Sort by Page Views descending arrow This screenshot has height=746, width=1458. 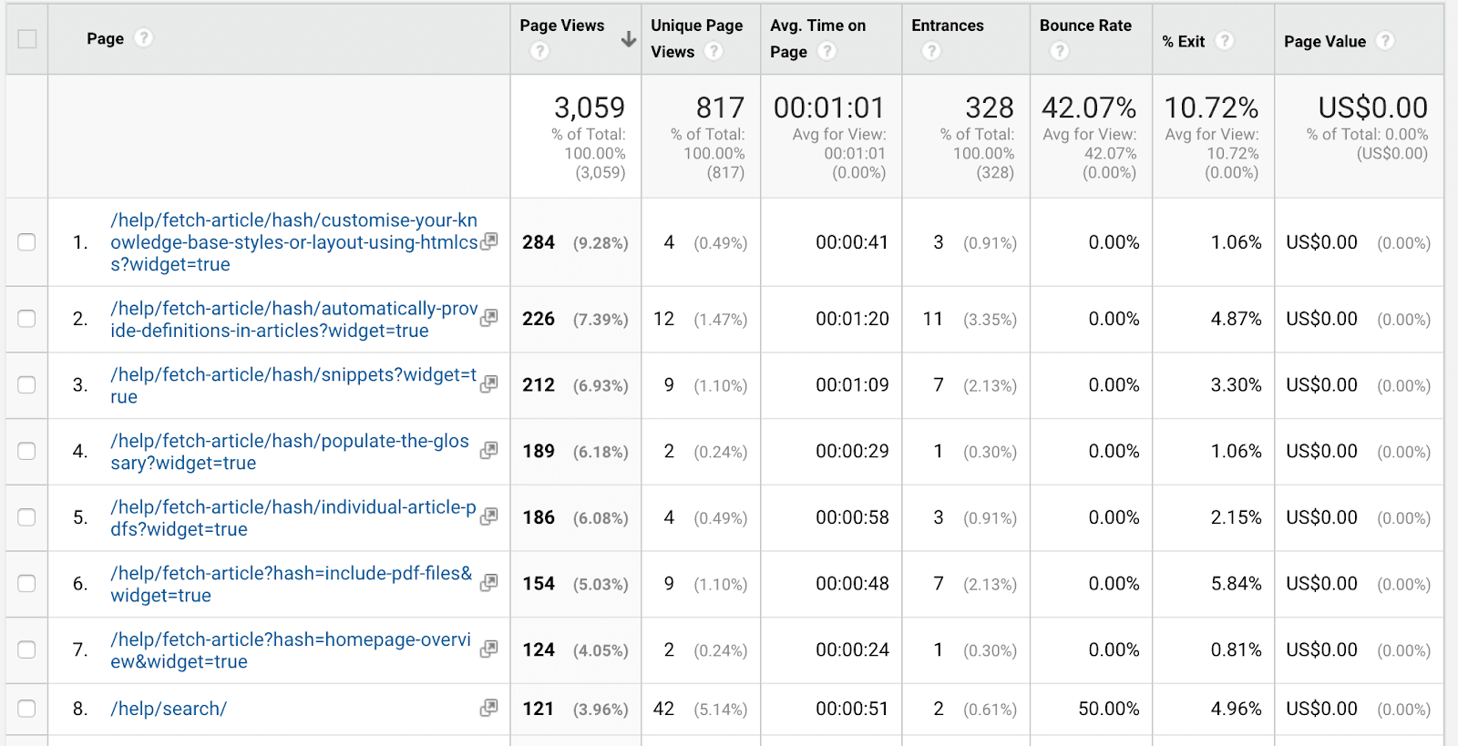click(x=628, y=39)
